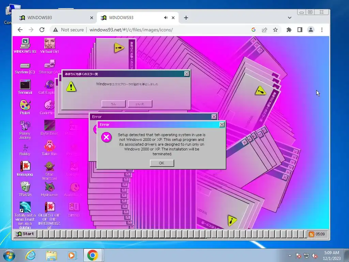Open the taskbar clock showing 5:09 AM
349x262 pixels.
click(x=332, y=256)
